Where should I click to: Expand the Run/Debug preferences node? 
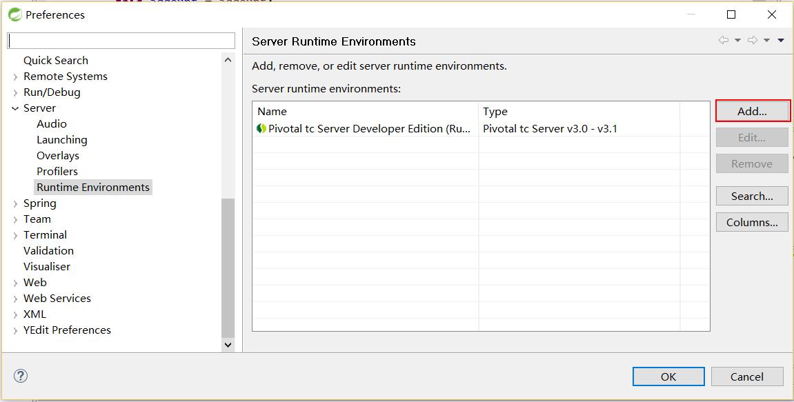(15, 92)
